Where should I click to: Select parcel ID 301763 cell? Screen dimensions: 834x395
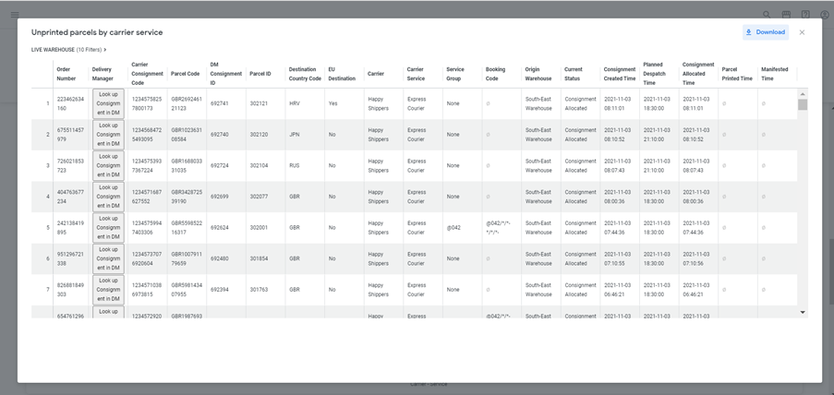265,290
